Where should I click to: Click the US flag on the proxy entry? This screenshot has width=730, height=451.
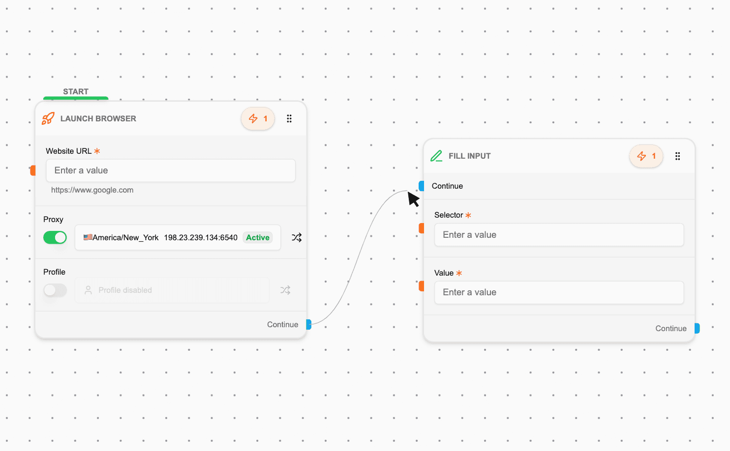tap(87, 237)
